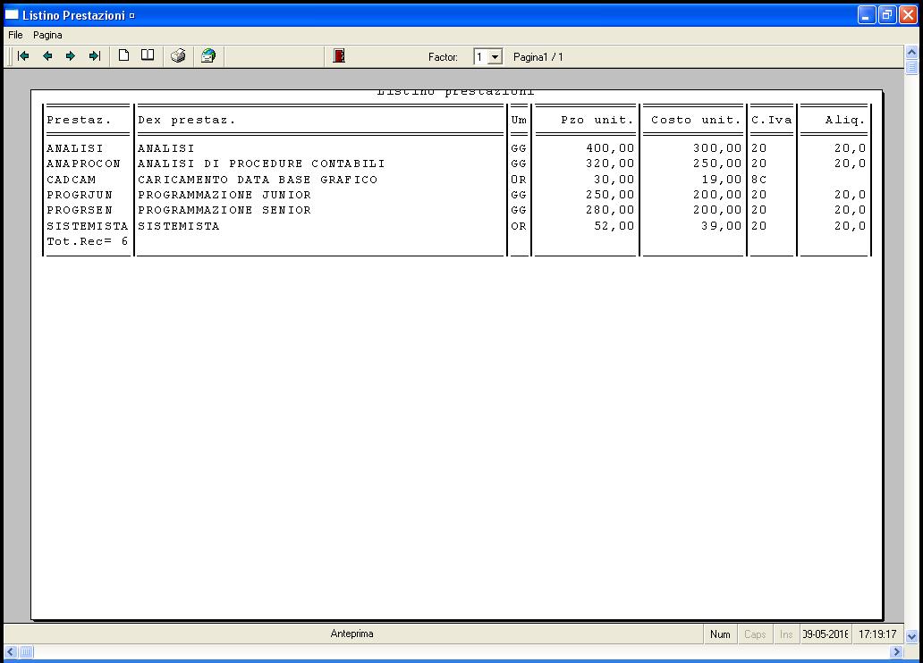Image resolution: width=923 pixels, height=663 pixels.
Task: Click the time 17:19:17 in status bar
Action: click(877, 634)
